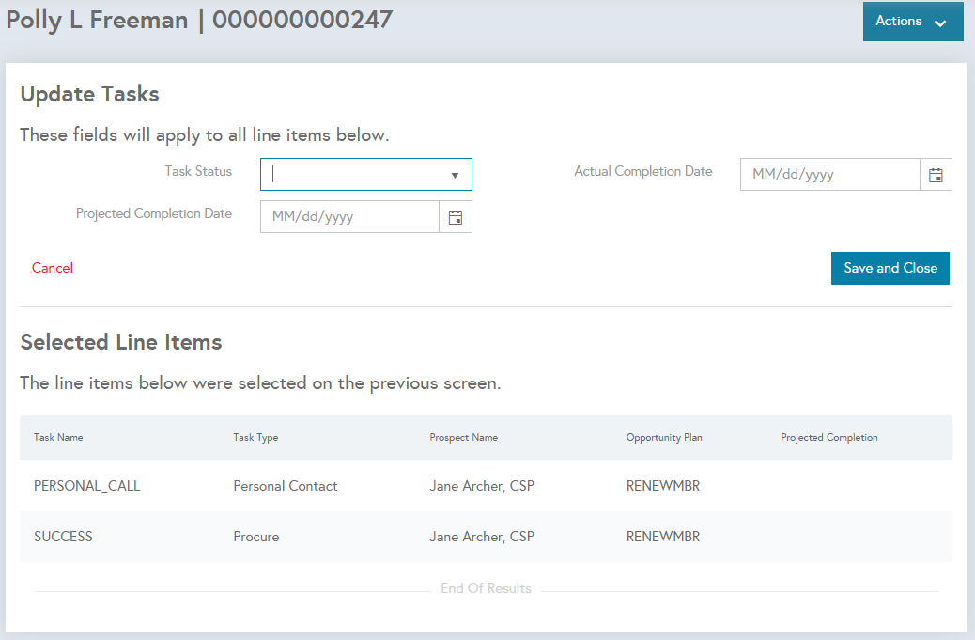Click Opportunity Plan column header
975x640 pixels.
(664, 438)
